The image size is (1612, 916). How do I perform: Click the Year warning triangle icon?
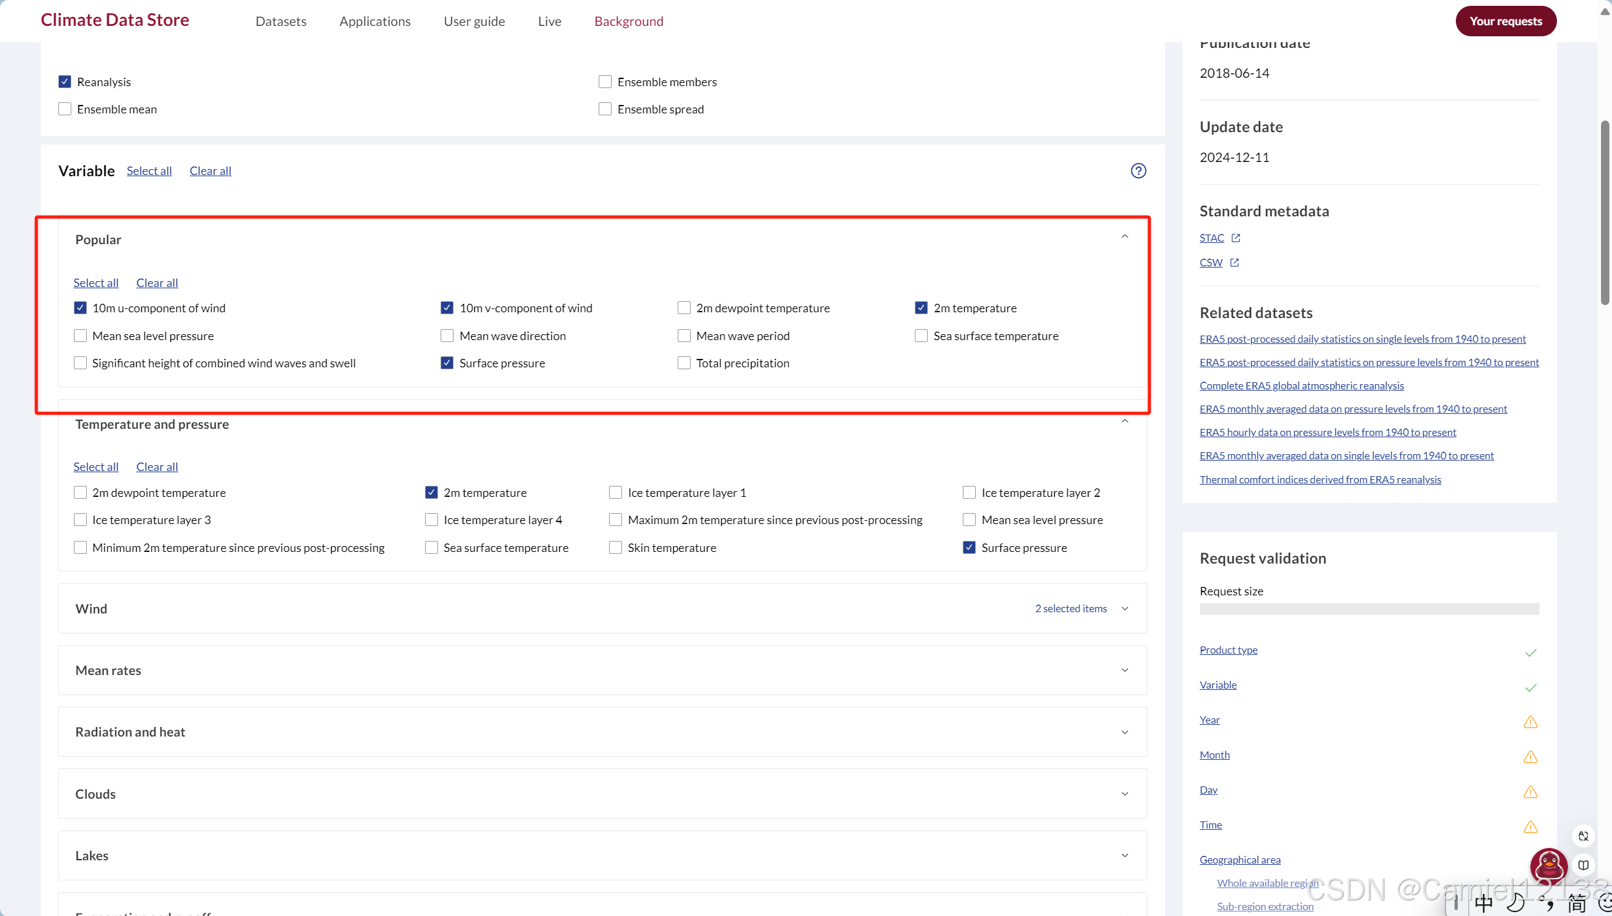(1530, 722)
